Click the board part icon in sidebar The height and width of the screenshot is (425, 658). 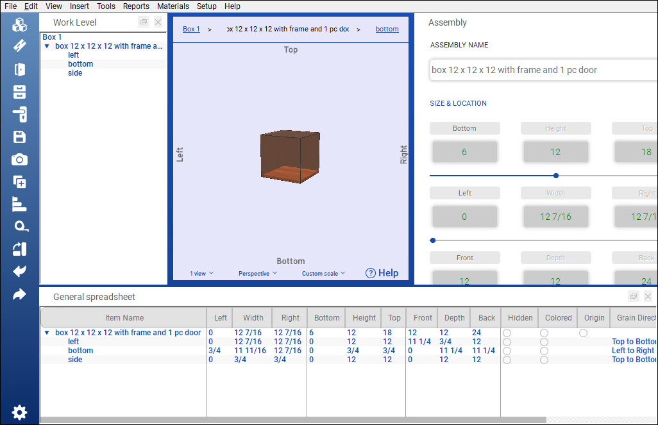pos(19,46)
